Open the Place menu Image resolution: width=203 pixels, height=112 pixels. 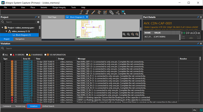(x=33, y=7)
